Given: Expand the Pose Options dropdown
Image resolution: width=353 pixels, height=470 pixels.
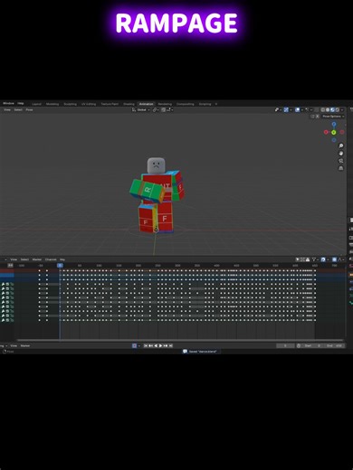Looking at the screenshot, I should pos(333,117).
